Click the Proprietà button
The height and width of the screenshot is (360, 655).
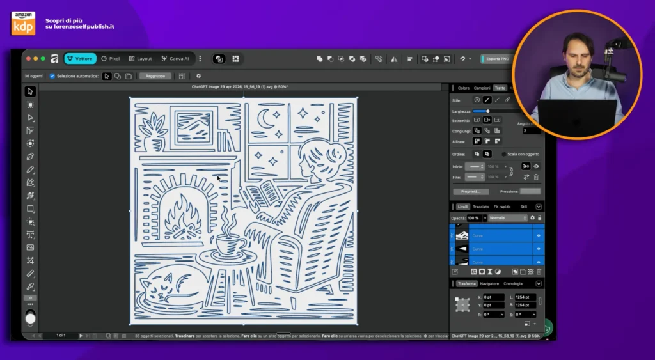(471, 191)
